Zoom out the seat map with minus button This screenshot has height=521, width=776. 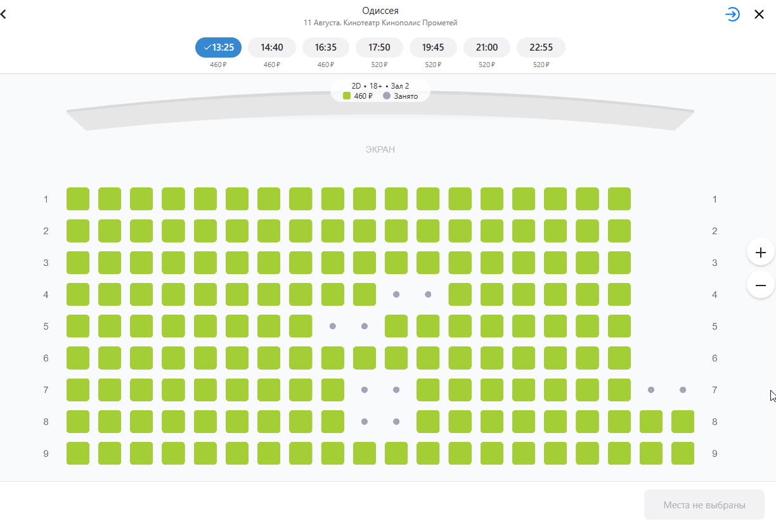(761, 285)
